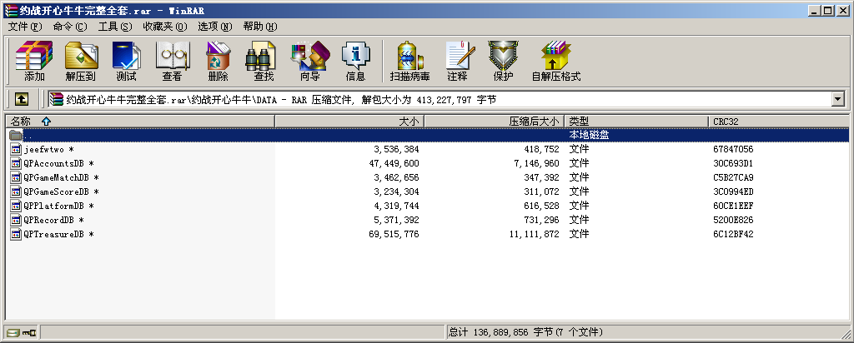Sort by the CRC32 column header
Image resolution: width=854 pixels, height=343 pixels.
(x=726, y=122)
